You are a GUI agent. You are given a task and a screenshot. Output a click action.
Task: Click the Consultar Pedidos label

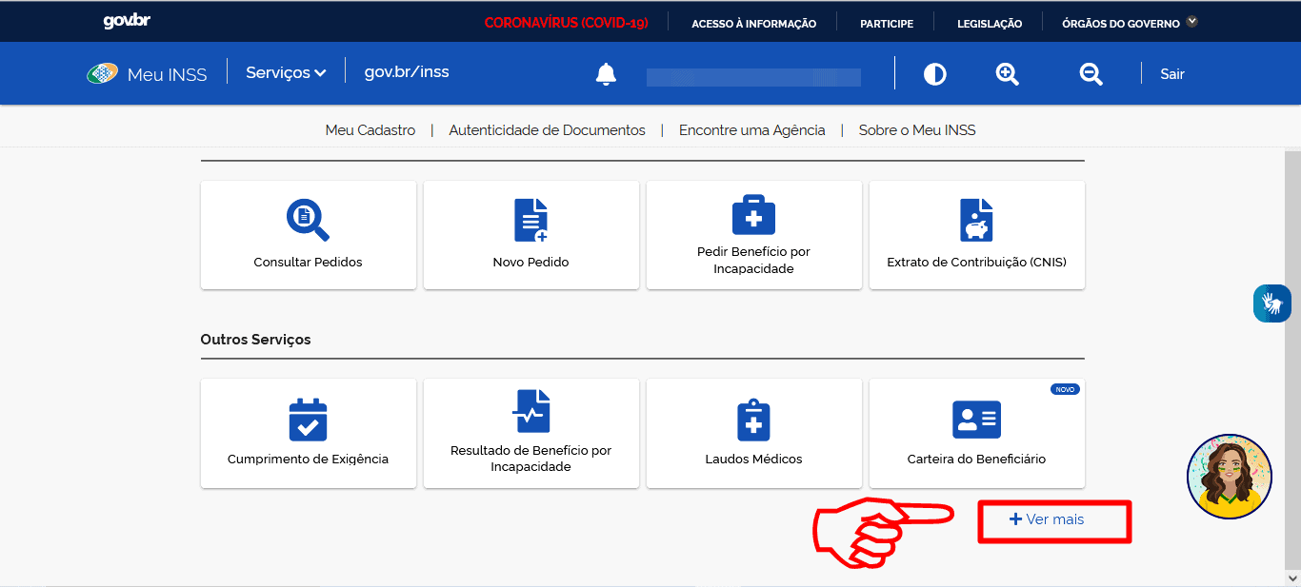[x=308, y=262]
